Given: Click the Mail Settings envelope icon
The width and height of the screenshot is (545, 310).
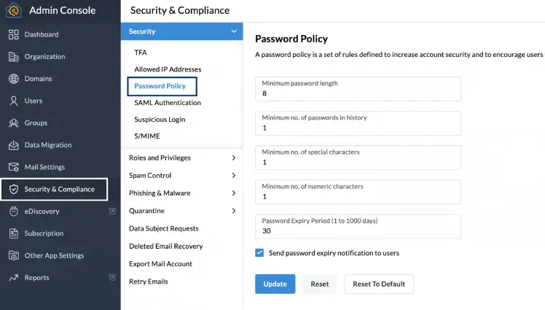Looking at the screenshot, I should pos(14,167).
